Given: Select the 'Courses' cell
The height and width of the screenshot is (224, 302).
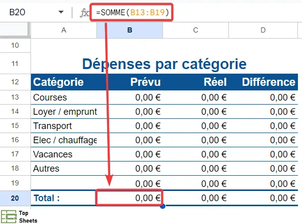Looking at the screenshot, I should 64,98.
